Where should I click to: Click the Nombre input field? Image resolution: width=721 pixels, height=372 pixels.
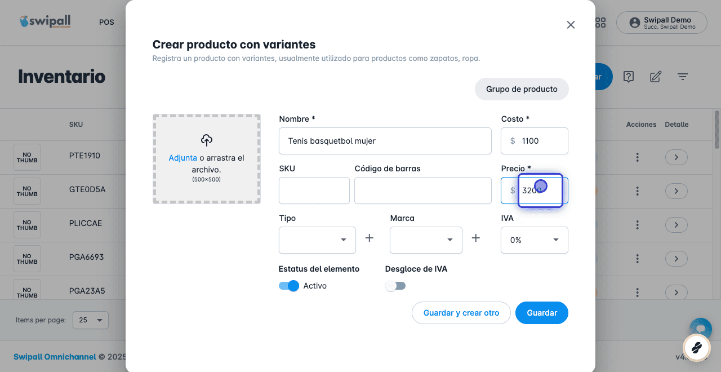pos(385,141)
